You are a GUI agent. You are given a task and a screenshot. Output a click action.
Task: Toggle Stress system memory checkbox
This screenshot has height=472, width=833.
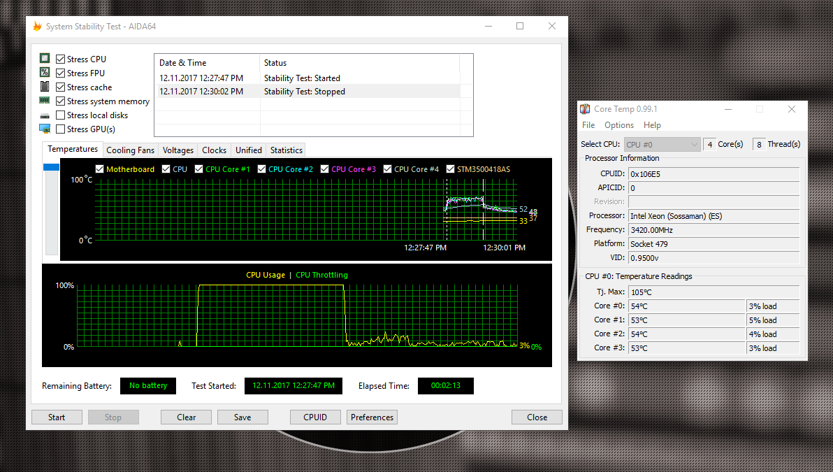(x=60, y=101)
